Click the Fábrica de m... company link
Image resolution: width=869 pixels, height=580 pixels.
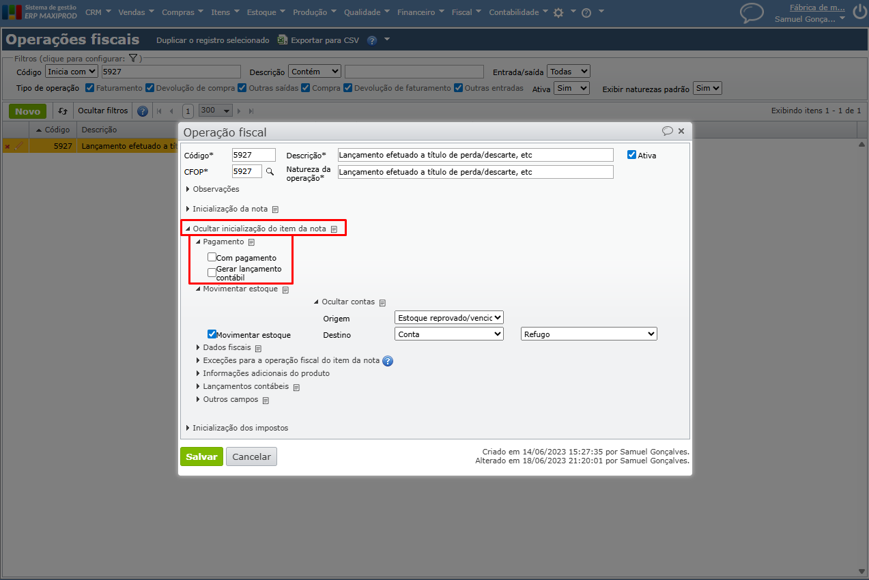click(817, 8)
